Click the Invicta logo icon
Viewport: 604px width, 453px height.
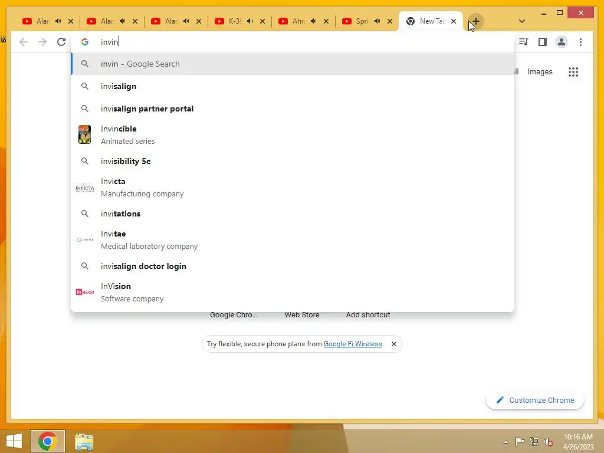point(85,188)
